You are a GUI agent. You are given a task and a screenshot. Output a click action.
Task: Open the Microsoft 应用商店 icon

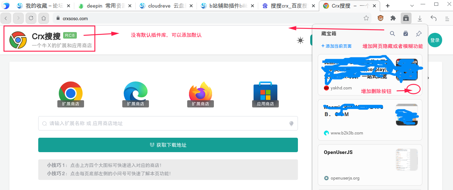click(x=265, y=94)
